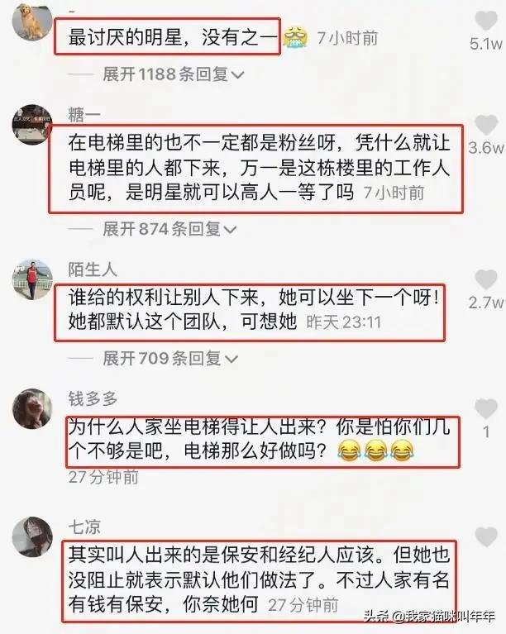Viewport: 506px width, 634px height.
Task: Tap crying emoji after 没有之一
Action: (x=295, y=38)
